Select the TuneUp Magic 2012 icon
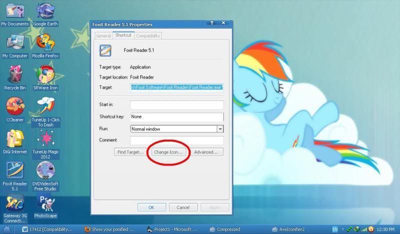Screen dimensions: 400x234 46,144
